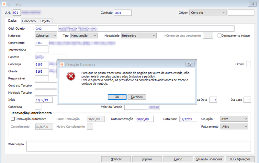Enable the Renovação Automática checkbox

pos(13,119)
